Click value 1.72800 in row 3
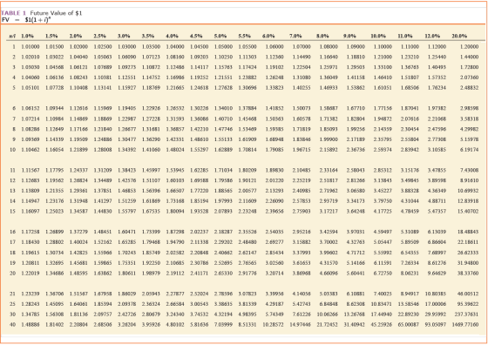Image resolution: width=488 pixels, height=345 pixels. click(x=470, y=67)
